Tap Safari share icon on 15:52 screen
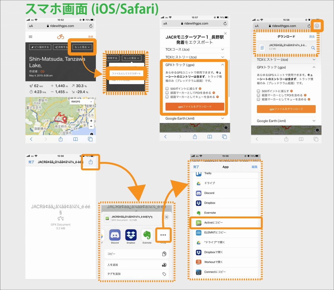334x290 pixels. click(x=61, y=139)
